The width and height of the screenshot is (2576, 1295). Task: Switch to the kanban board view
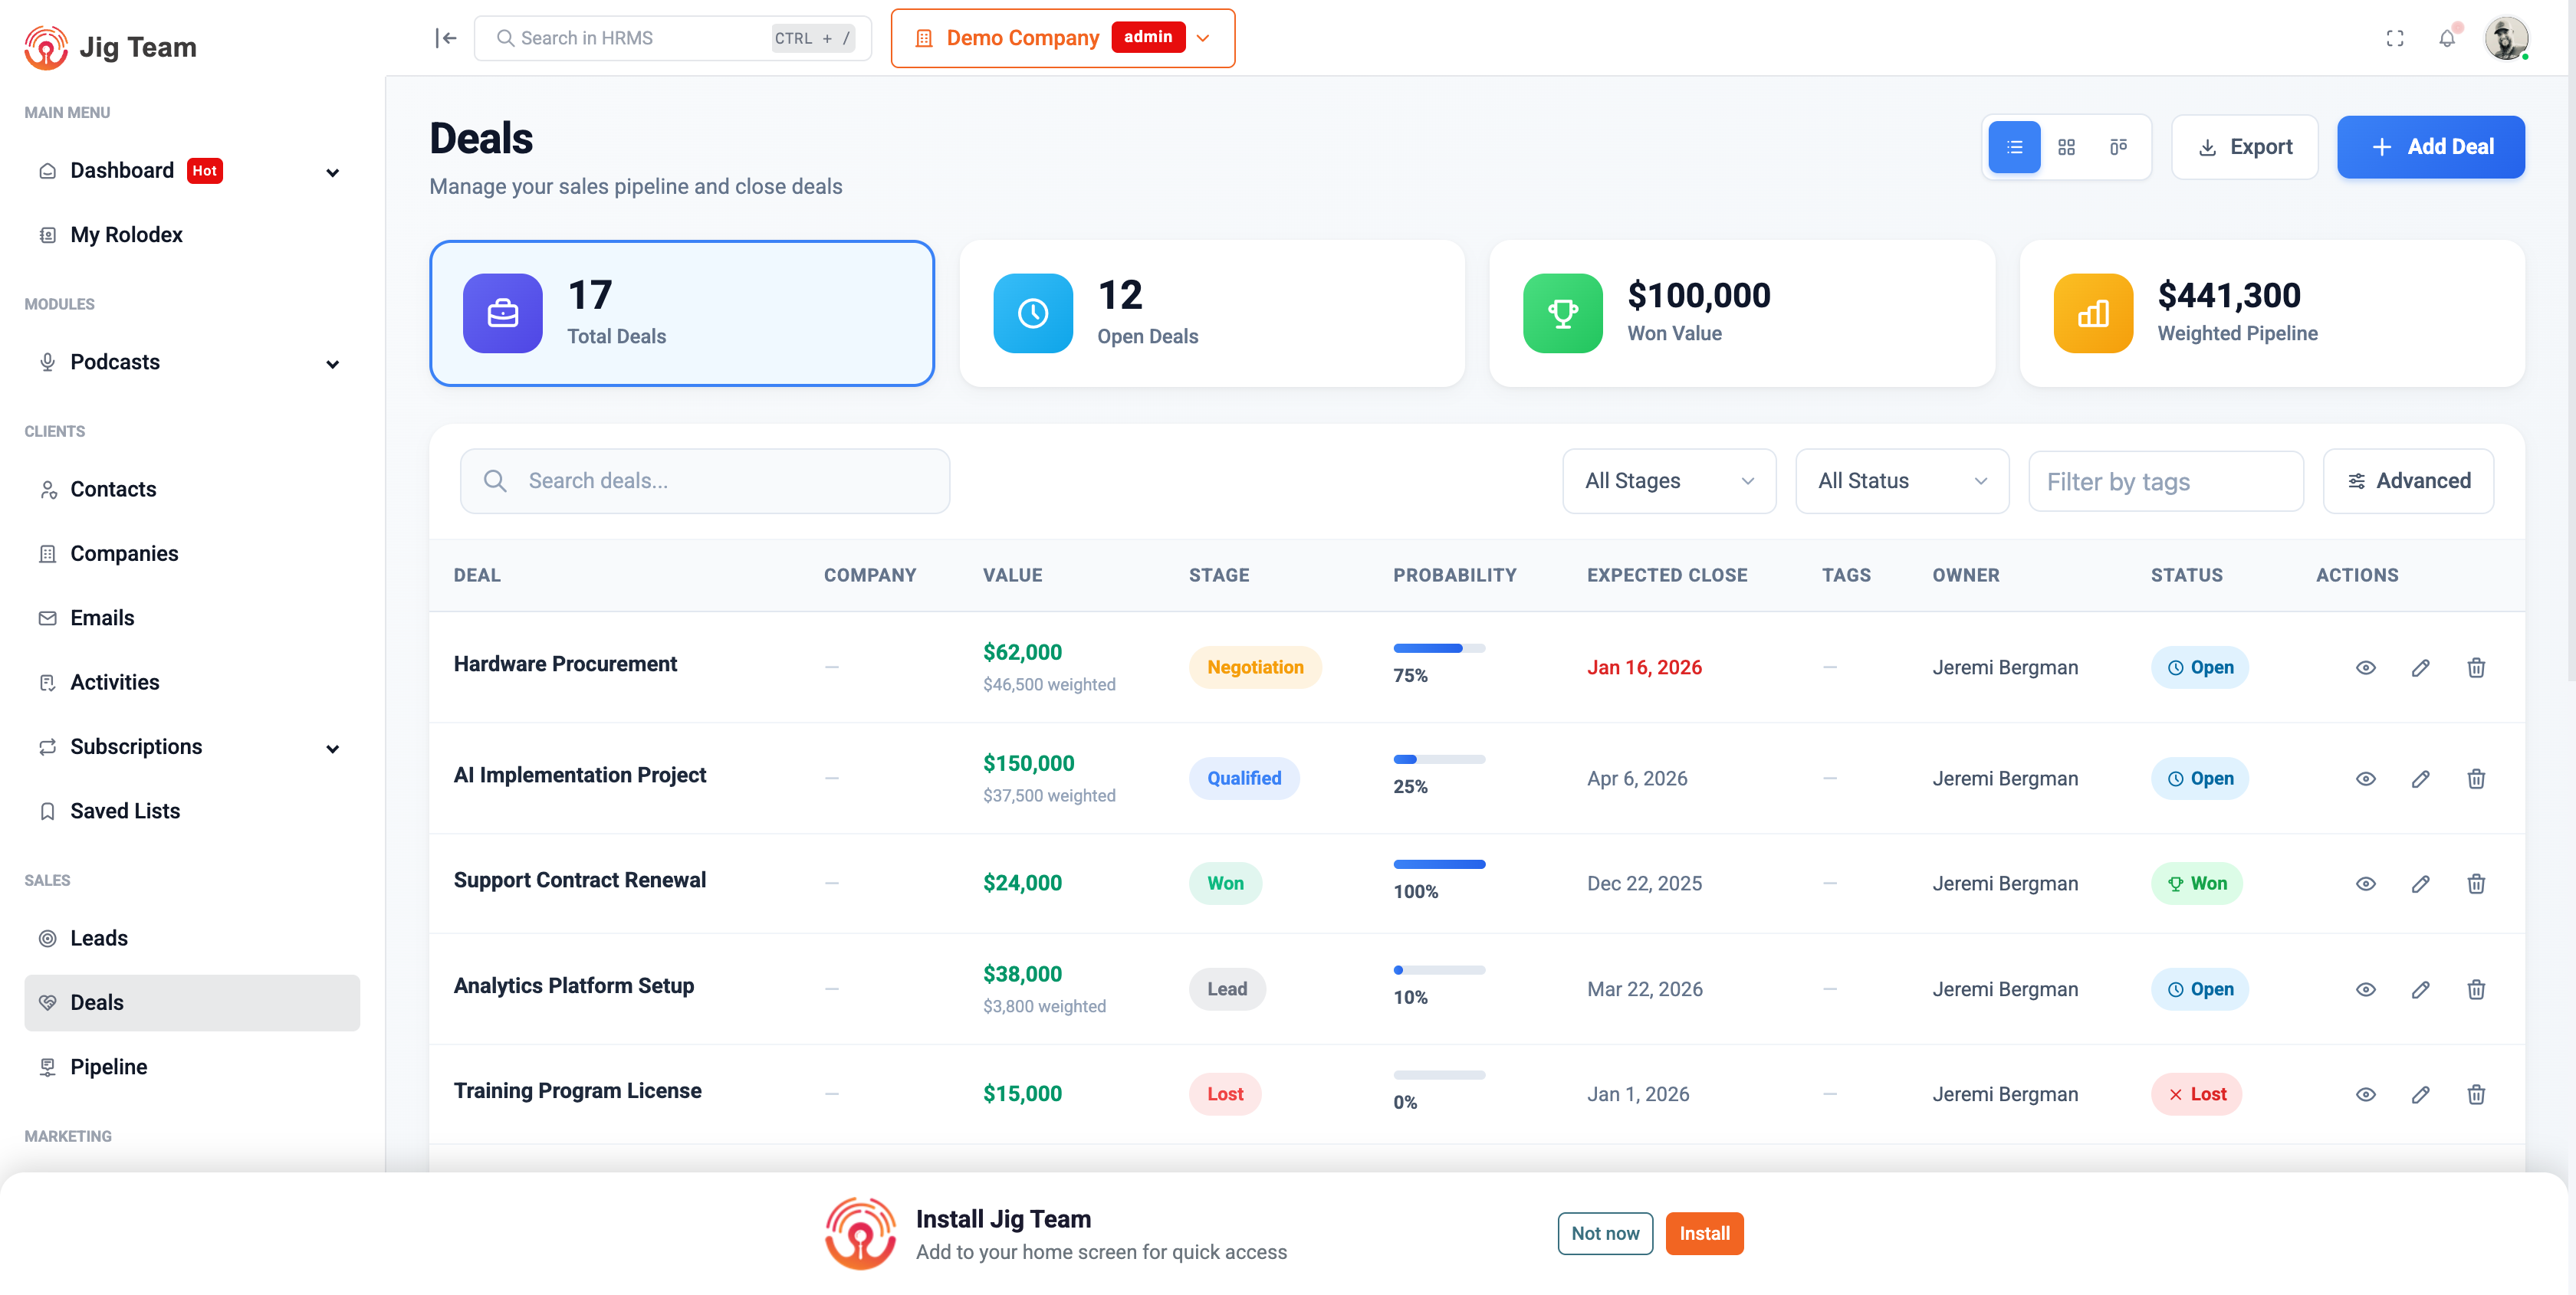click(x=2118, y=147)
